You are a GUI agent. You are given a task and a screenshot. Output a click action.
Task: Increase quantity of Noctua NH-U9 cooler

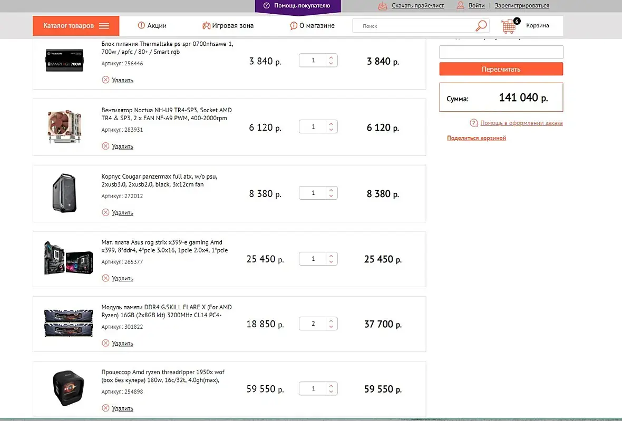[331, 124]
